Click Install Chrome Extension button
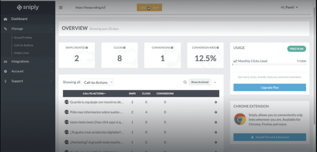 pyautogui.click(x=270, y=137)
